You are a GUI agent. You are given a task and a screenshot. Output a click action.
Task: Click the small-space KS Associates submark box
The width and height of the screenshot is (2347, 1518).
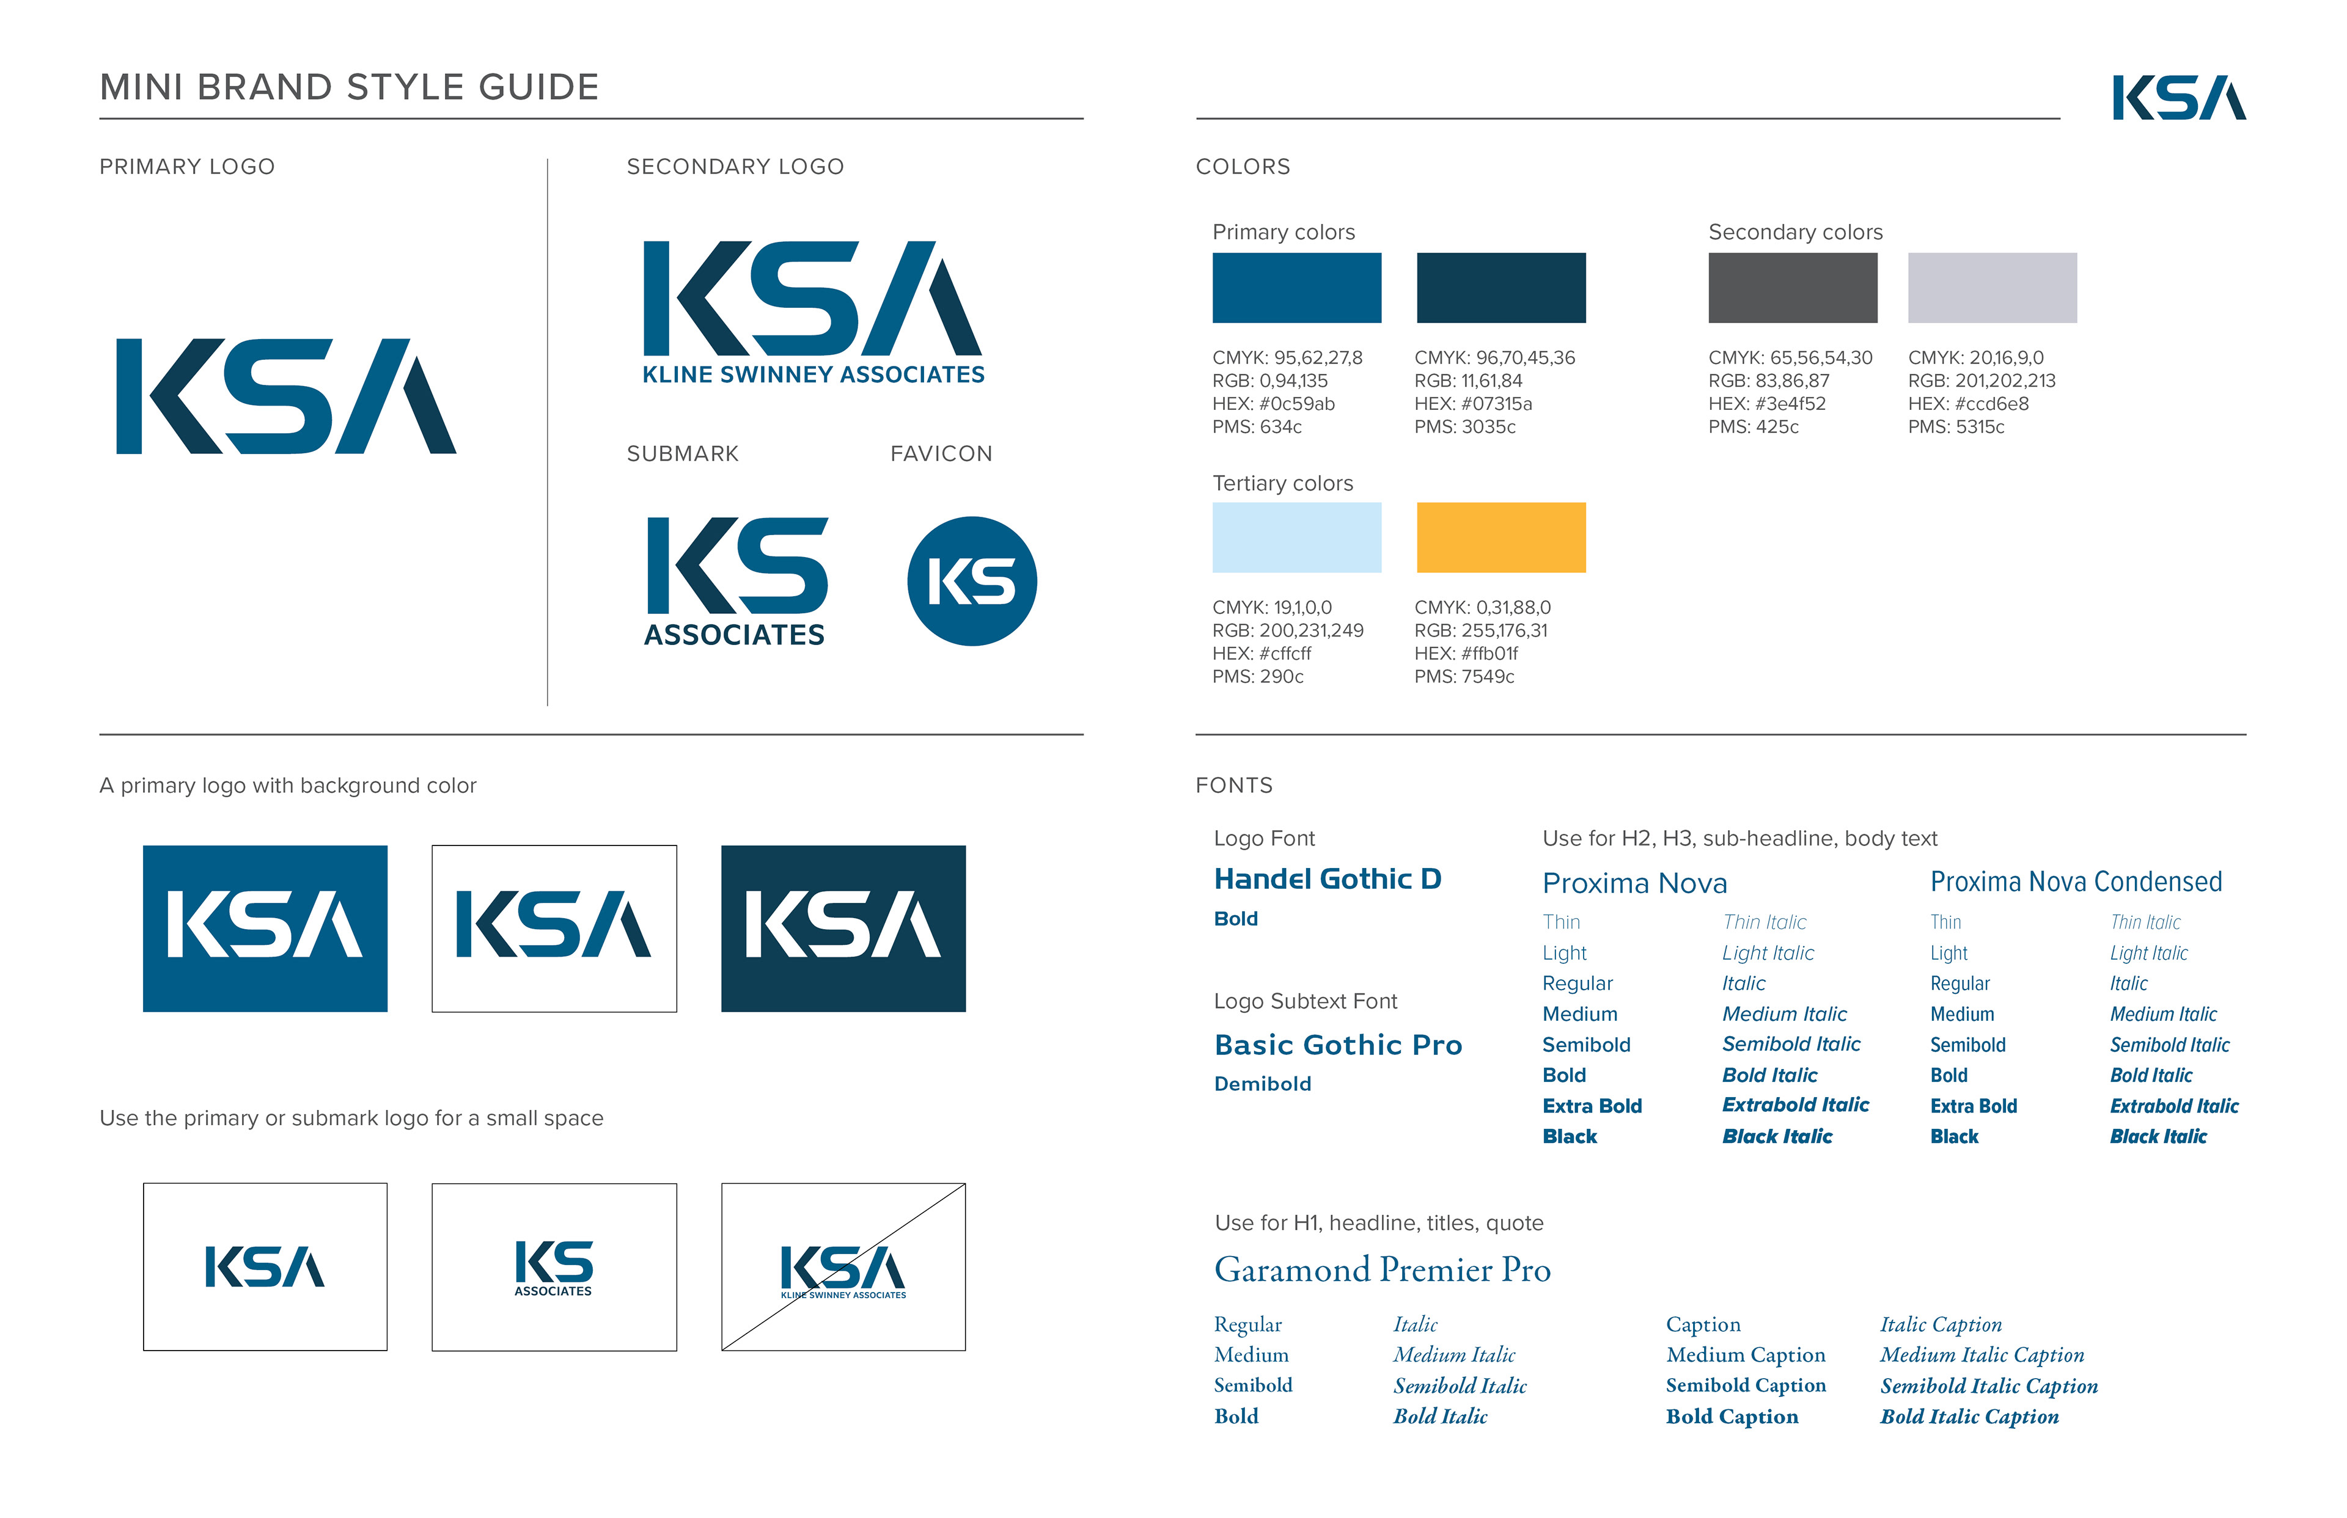pos(553,1267)
